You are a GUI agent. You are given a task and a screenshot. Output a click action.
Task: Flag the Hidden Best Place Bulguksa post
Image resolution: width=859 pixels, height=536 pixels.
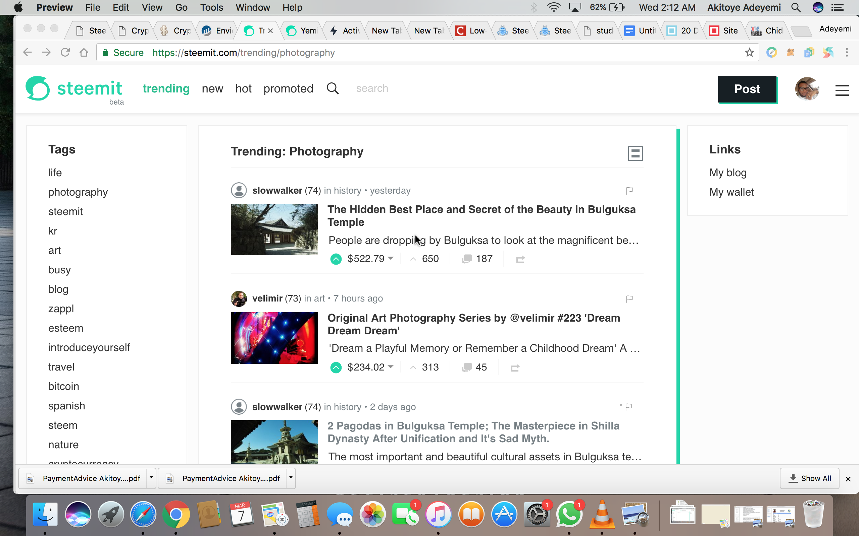coord(629,191)
